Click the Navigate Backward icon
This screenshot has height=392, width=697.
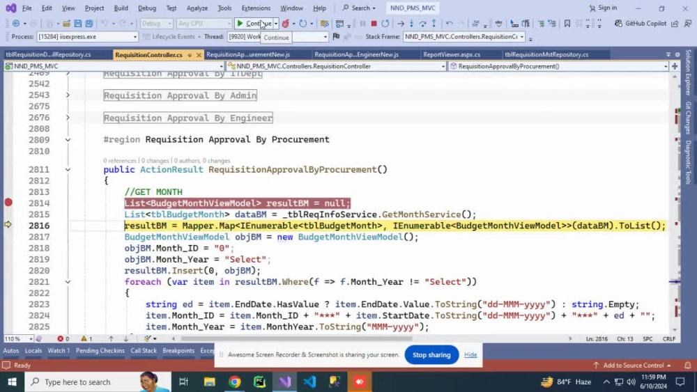(x=16, y=23)
